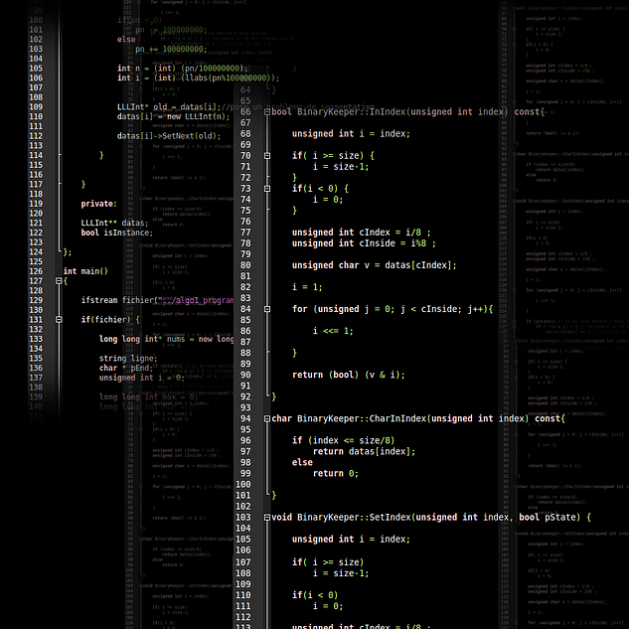Collapse the SetIndex function at line 103
Image resolution: width=629 pixels, height=629 pixels.
pyautogui.click(x=267, y=517)
